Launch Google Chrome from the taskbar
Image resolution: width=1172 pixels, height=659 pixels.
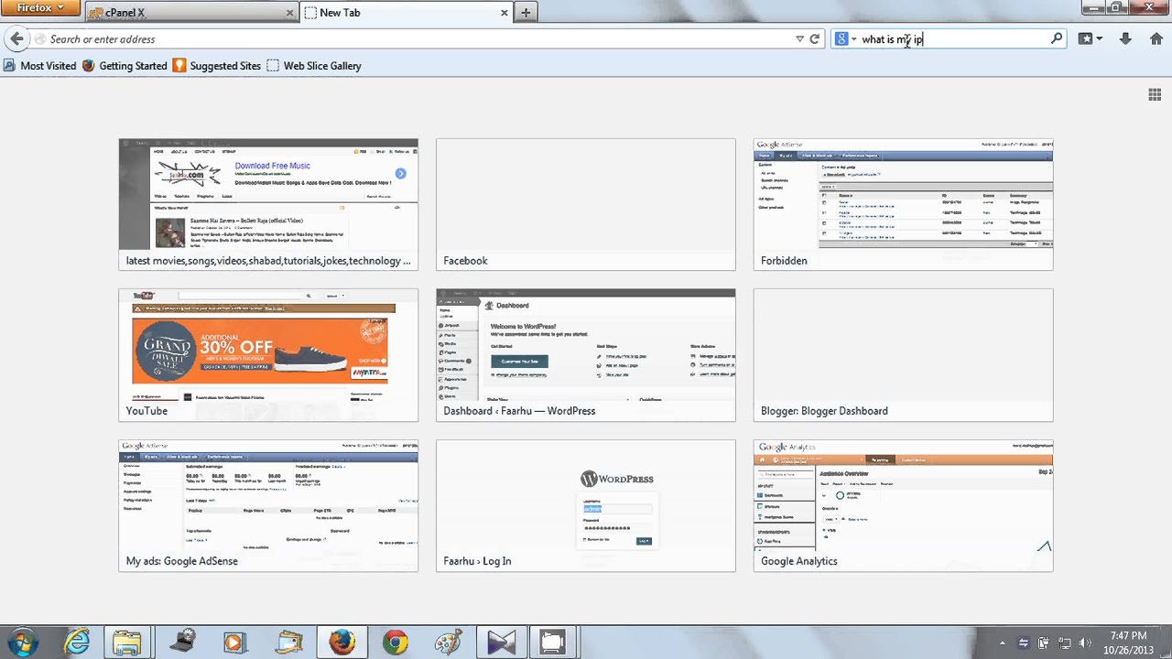395,643
